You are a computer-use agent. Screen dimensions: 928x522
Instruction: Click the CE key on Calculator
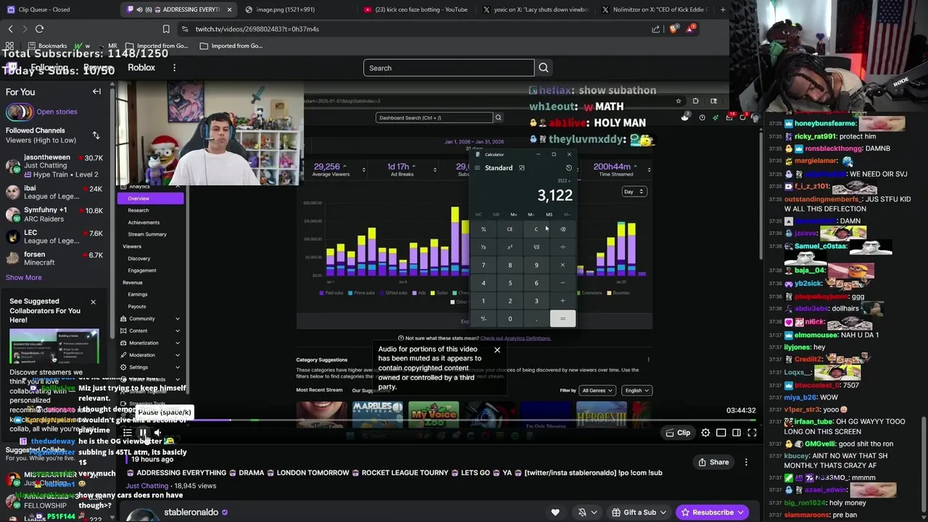[x=510, y=229]
